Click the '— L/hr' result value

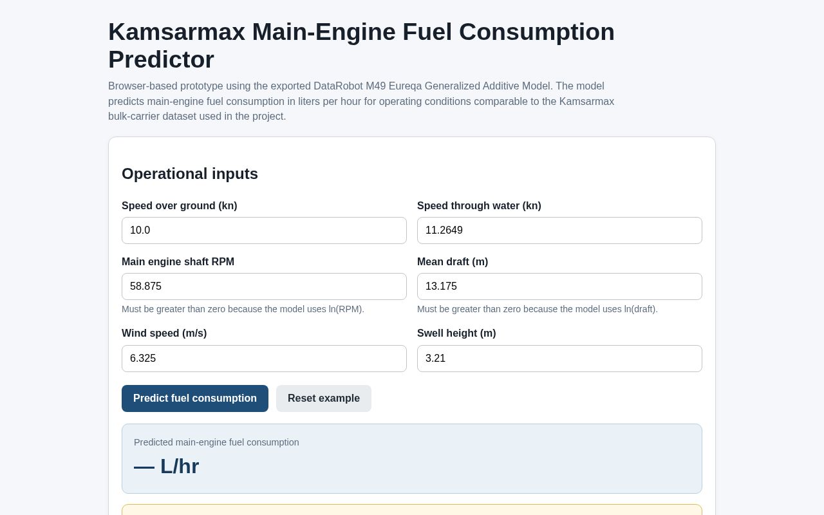coord(167,466)
